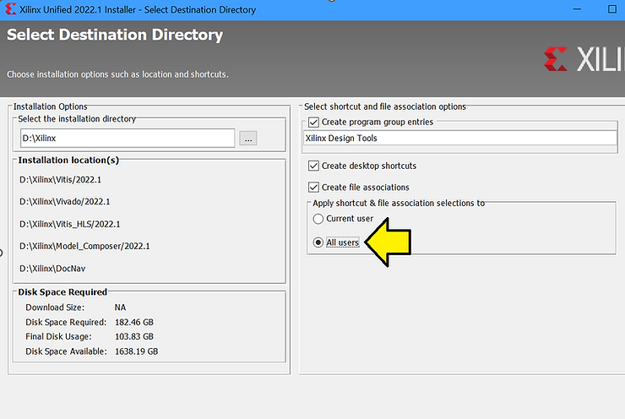Click the D:\Xilinx installation directory field

pos(127,139)
